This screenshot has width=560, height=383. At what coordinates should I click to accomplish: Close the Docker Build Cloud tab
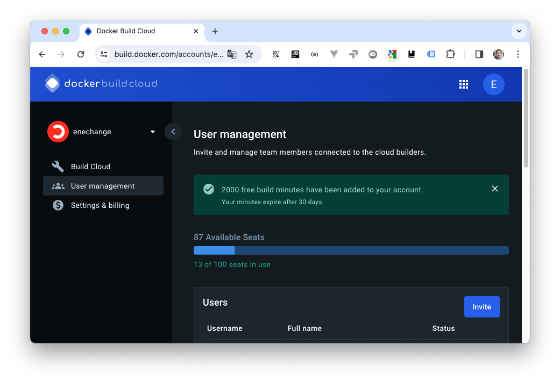click(x=196, y=31)
